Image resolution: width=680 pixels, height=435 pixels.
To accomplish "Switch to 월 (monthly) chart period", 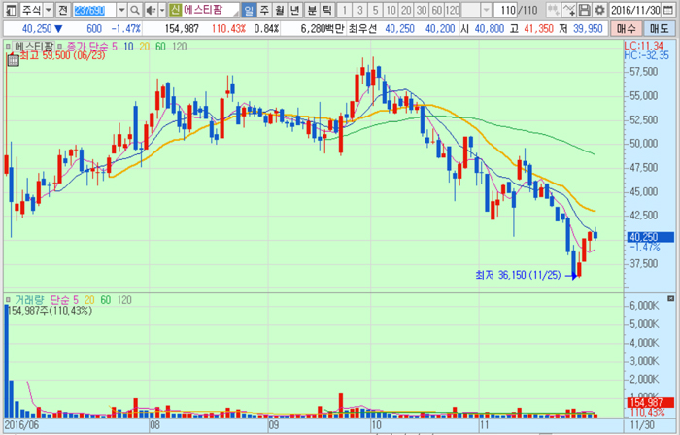I will tap(281, 10).
